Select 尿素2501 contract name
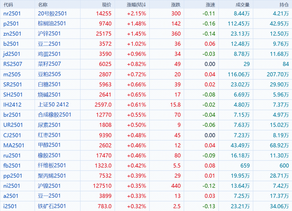 tap(49, 125)
